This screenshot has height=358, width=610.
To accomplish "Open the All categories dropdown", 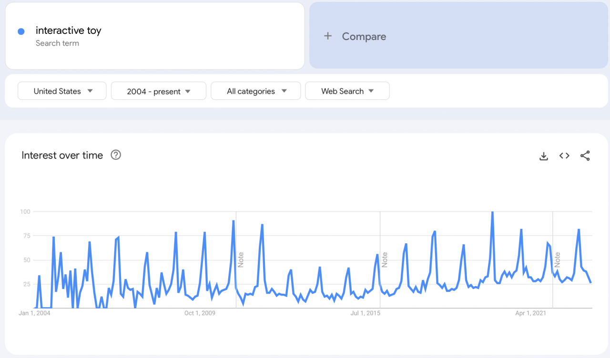I will coord(255,90).
